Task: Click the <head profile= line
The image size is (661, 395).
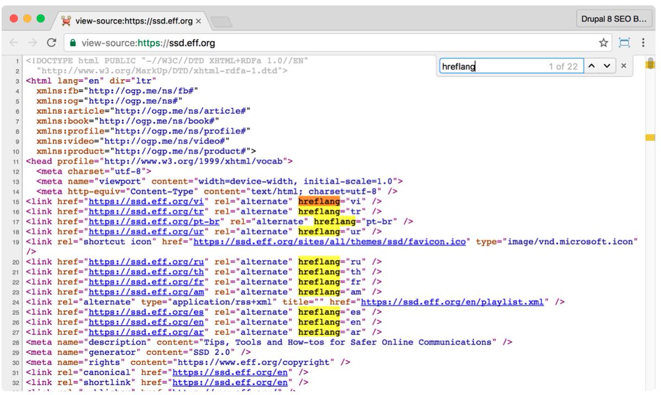Action: click(159, 161)
